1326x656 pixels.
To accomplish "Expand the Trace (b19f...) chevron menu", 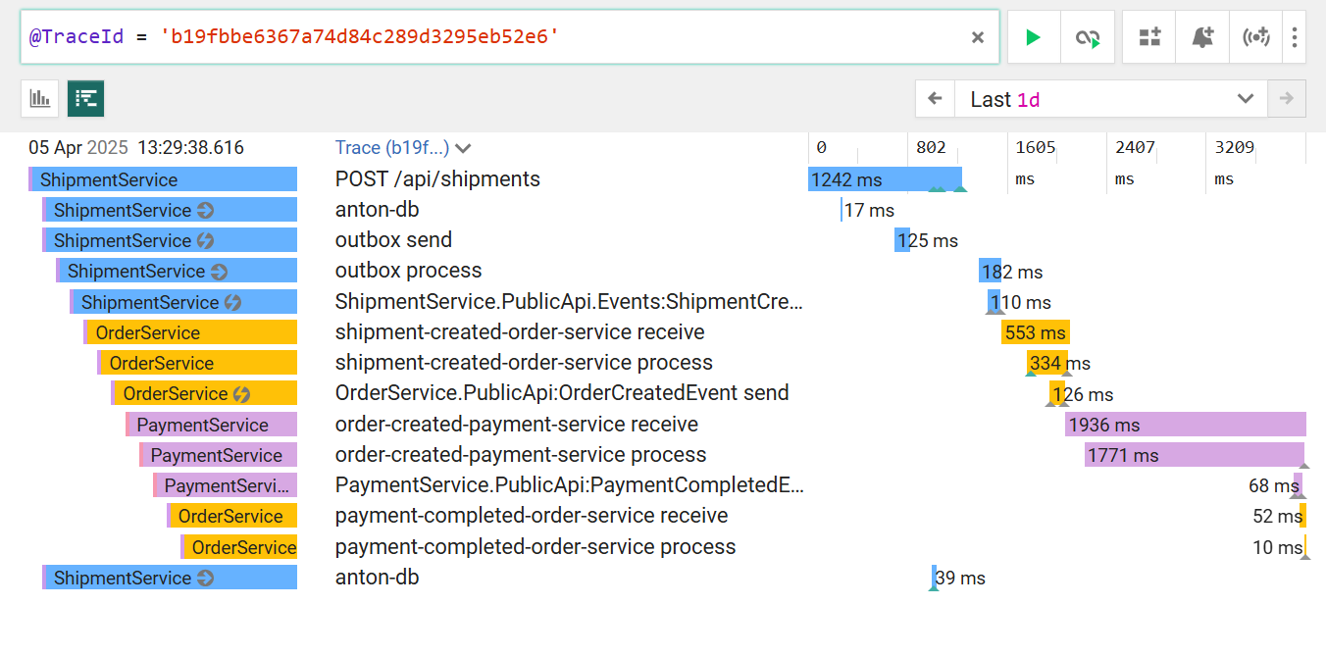I will coord(463,148).
